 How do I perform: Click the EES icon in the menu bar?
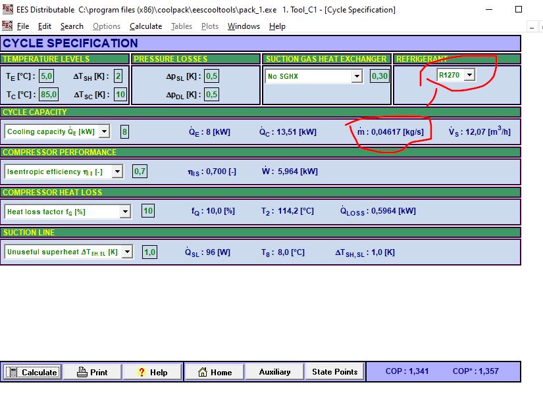(x=7, y=26)
